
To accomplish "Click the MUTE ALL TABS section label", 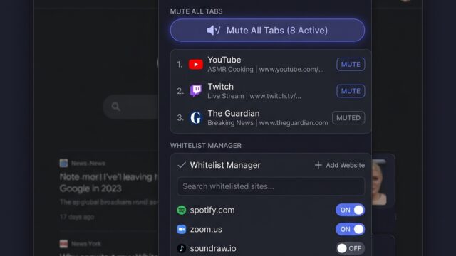I will point(197,11).
